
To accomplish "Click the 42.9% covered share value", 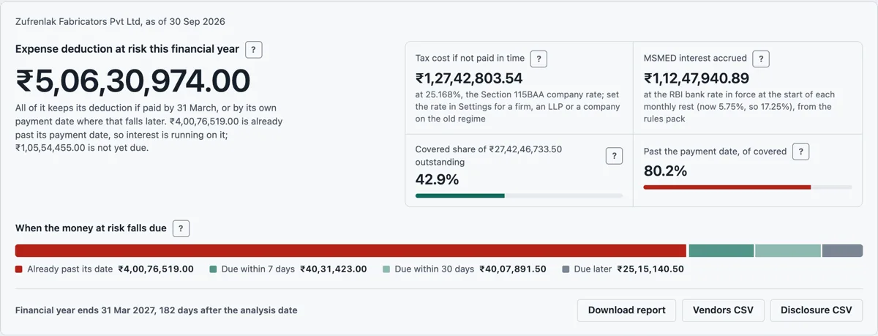I will 437,179.
